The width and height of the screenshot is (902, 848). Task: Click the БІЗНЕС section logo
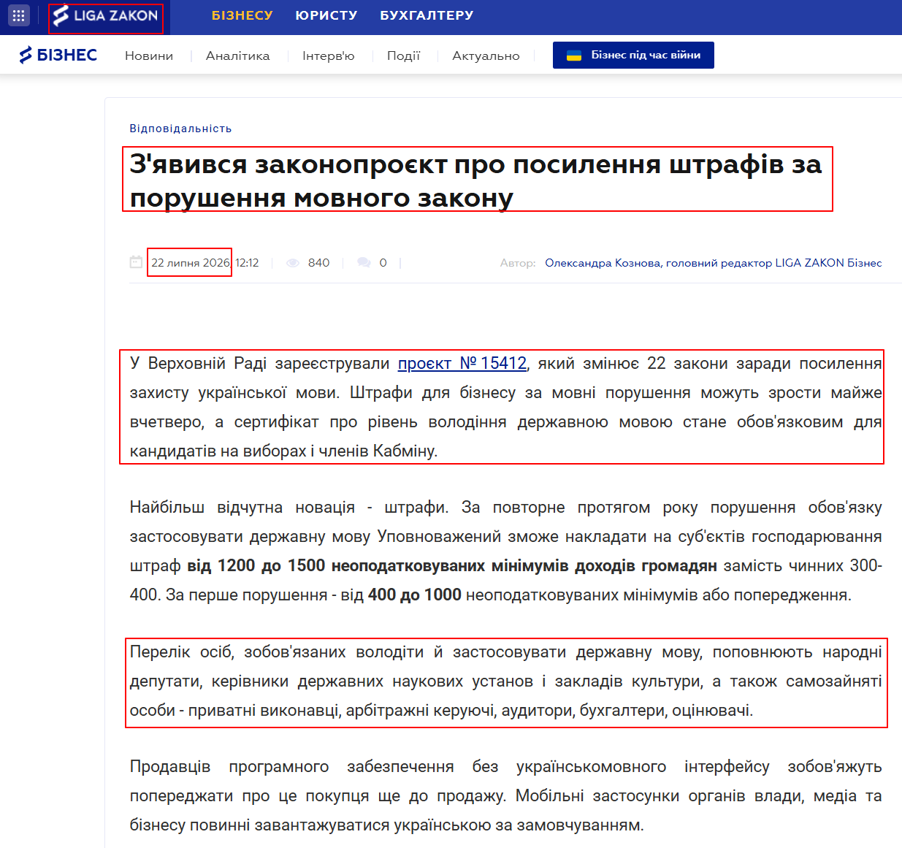(x=58, y=55)
